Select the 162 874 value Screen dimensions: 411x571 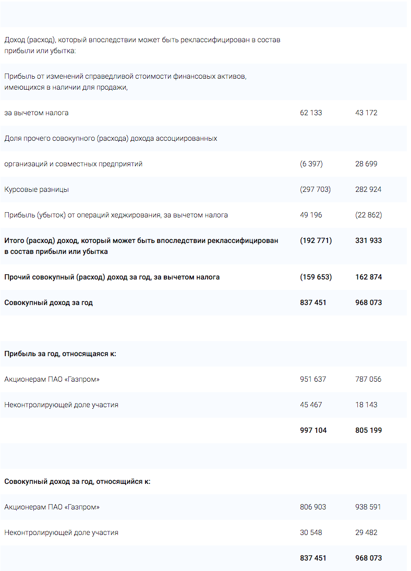pos(368,277)
